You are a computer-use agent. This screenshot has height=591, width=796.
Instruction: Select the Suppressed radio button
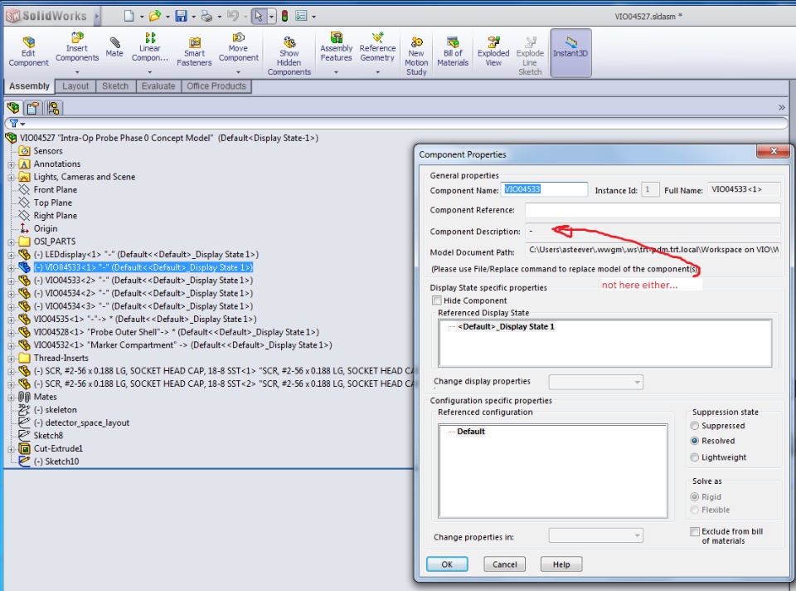point(695,426)
